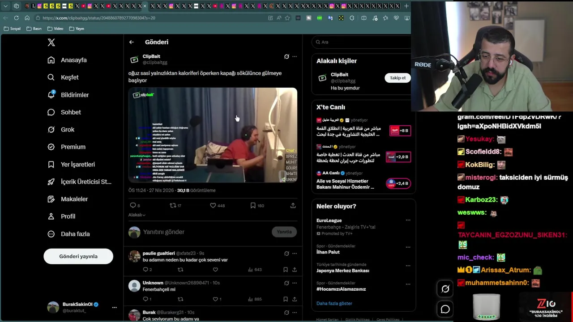Viewport: 573px width, 322px height.
Task: Share paulie gualtieri comment
Action: coord(295,270)
